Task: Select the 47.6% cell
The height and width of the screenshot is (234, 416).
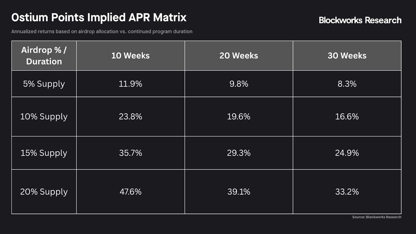Action: click(x=131, y=192)
